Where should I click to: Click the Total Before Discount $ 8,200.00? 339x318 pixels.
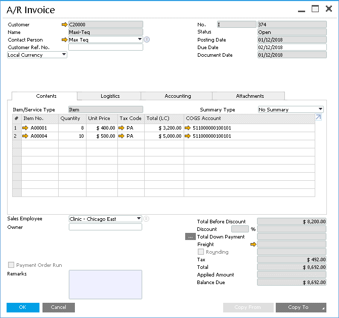coord(291,221)
